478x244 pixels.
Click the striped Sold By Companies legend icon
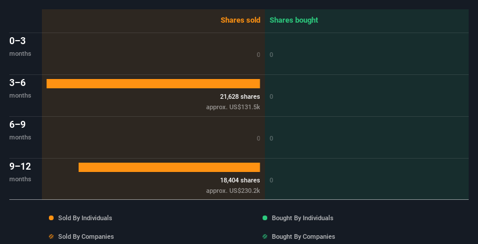pyautogui.click(x=51, y=236)
